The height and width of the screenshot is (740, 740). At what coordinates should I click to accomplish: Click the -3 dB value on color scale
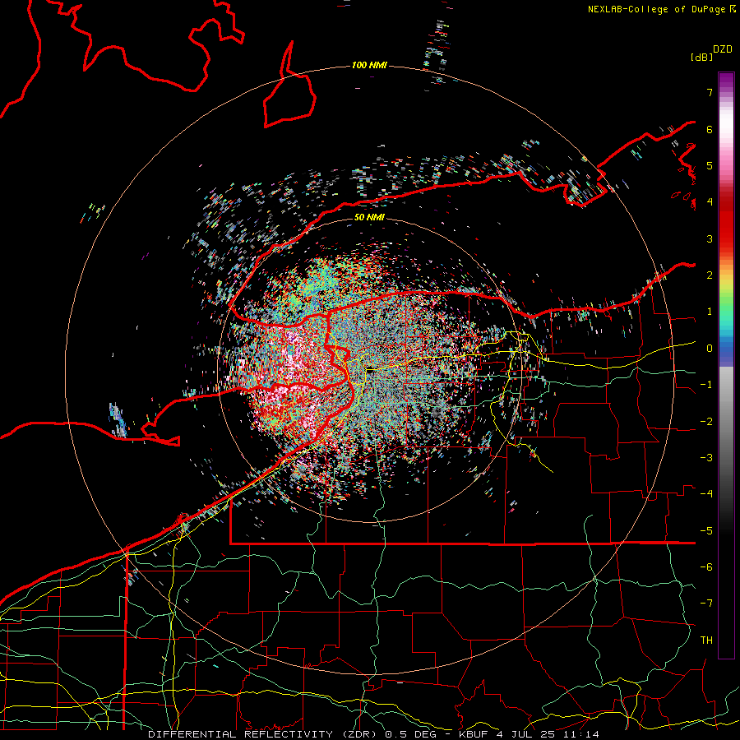(x=706, y=458)
